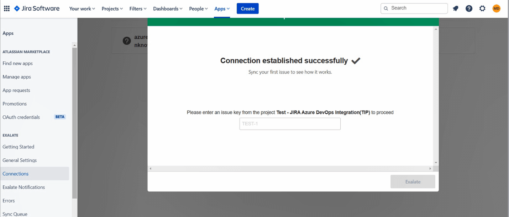
Task: Expand the People dropdown
Action: [x=198, y=9]
